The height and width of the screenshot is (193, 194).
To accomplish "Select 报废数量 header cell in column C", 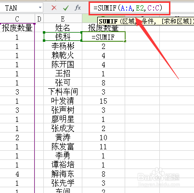I will (17, 27).
